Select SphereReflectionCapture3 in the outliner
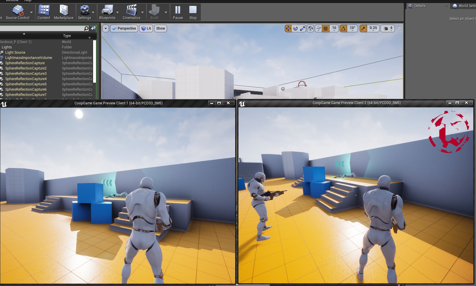 (26, 74)
